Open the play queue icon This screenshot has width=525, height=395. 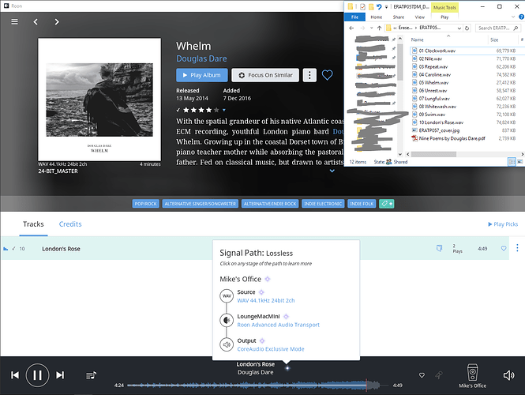tap(91, 375)
